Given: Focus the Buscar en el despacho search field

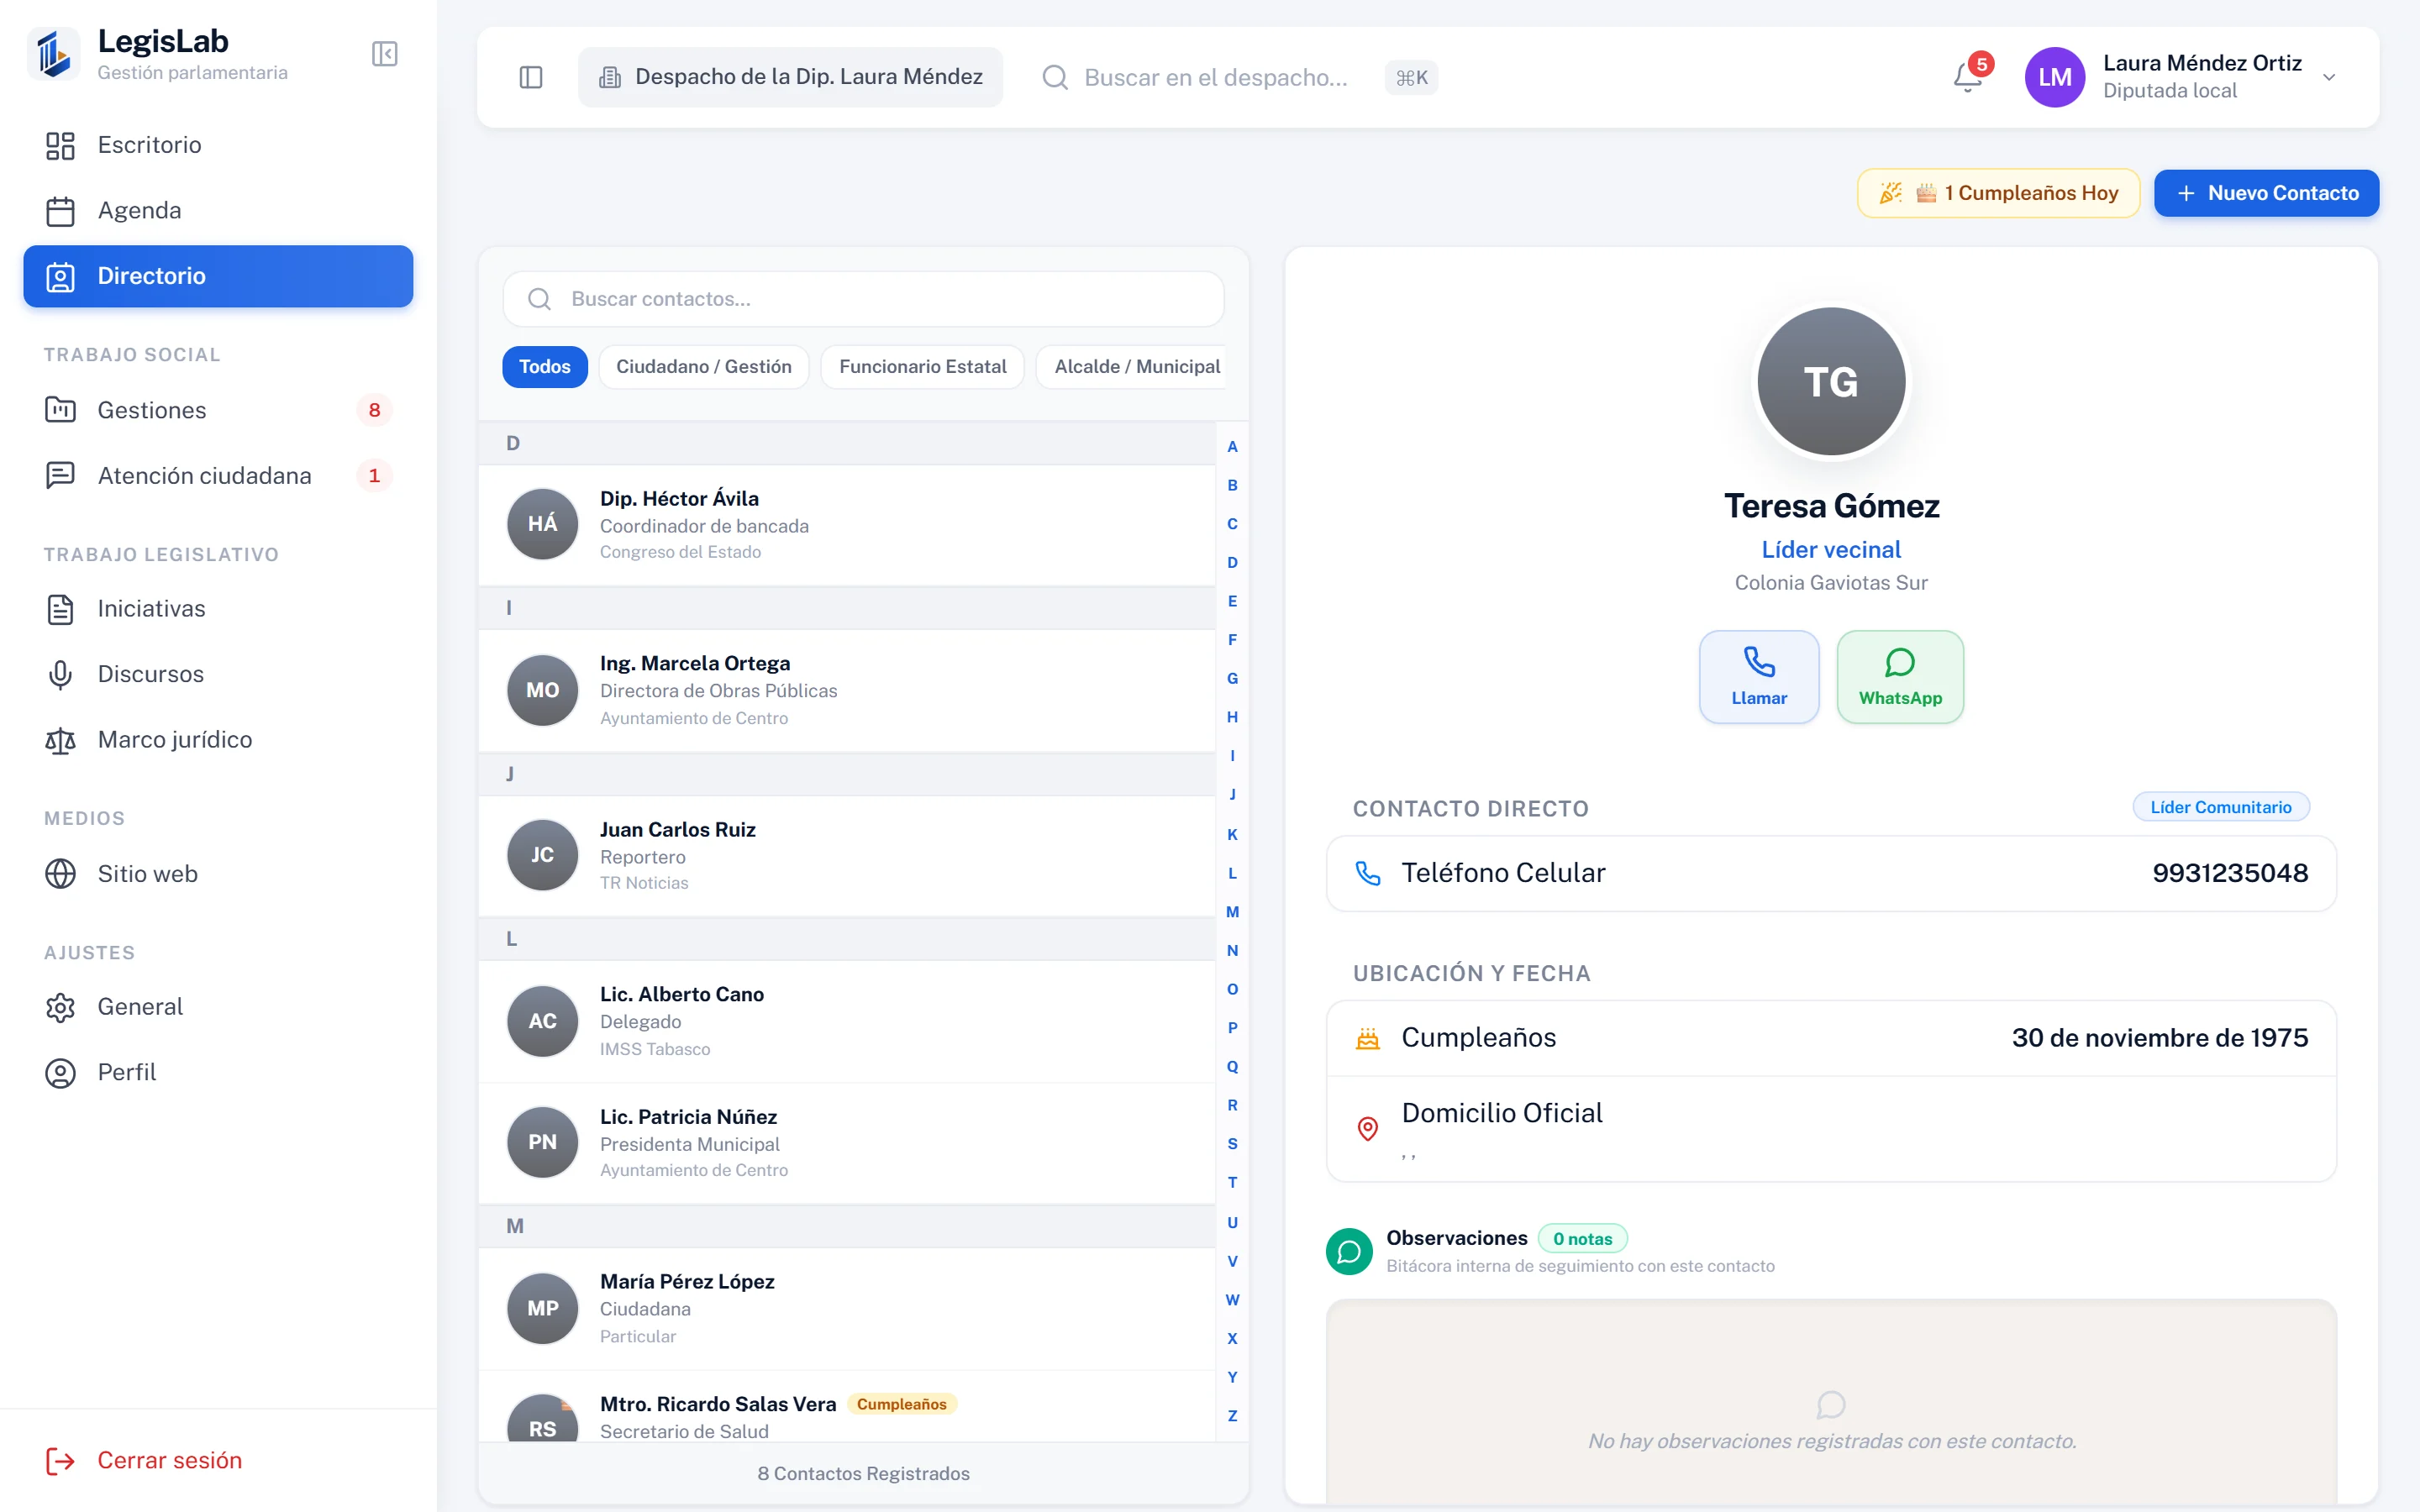Looking at the screenshot, I should tap(1239, 77).
